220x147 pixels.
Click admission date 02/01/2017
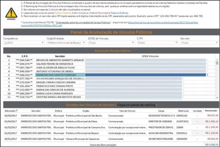point(11,139)
